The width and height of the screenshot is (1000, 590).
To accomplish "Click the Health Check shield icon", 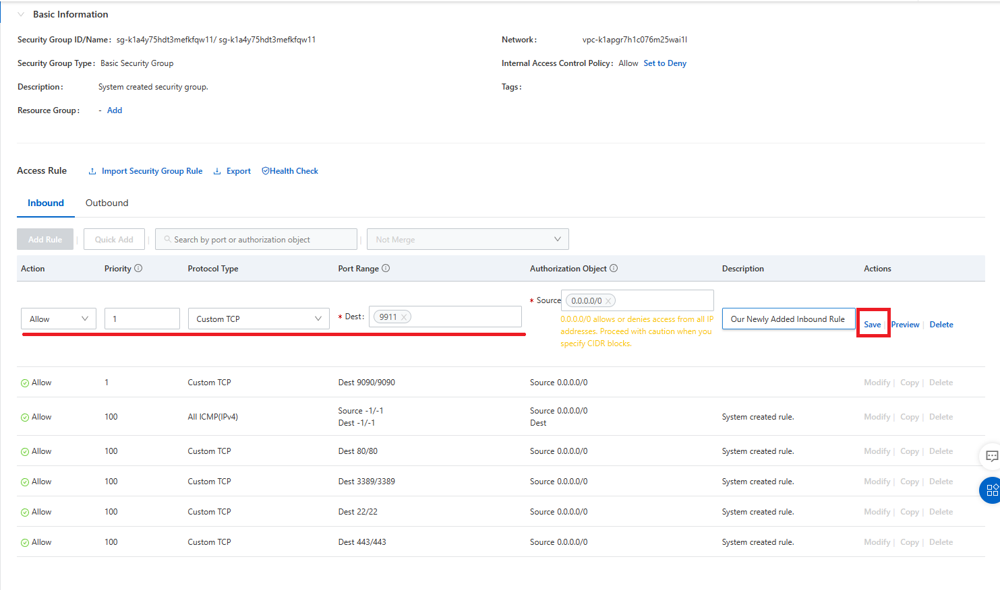I will pos(266,171).
